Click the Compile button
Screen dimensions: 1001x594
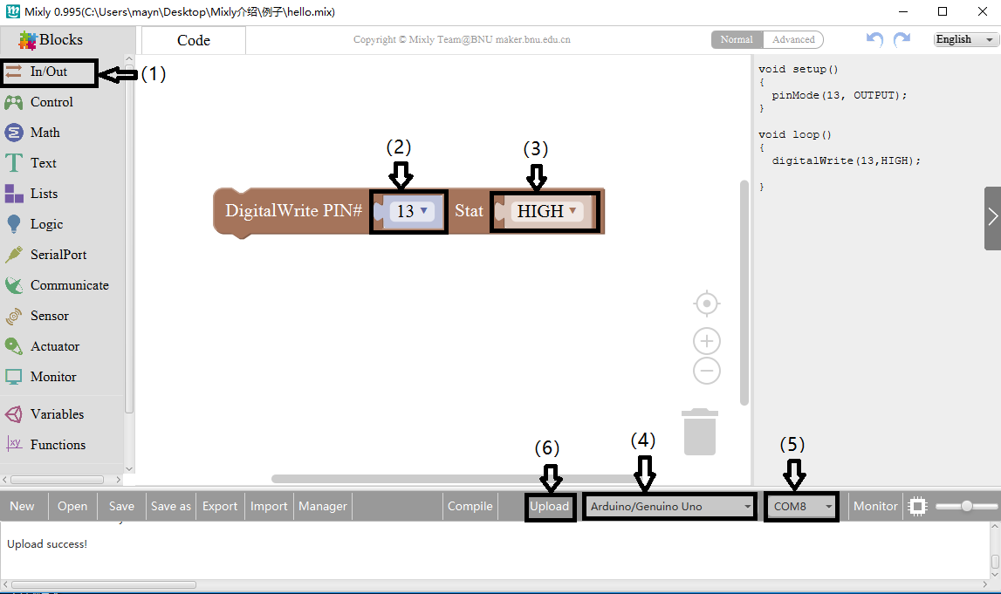470,506
